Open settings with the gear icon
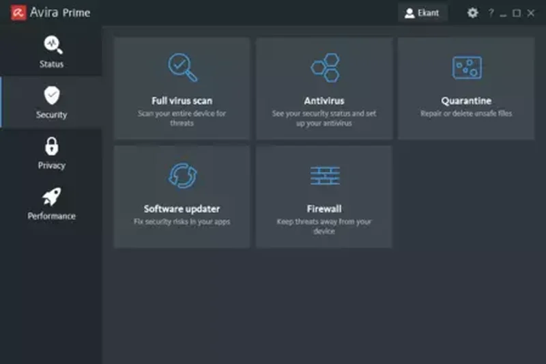 coord(472,13)
